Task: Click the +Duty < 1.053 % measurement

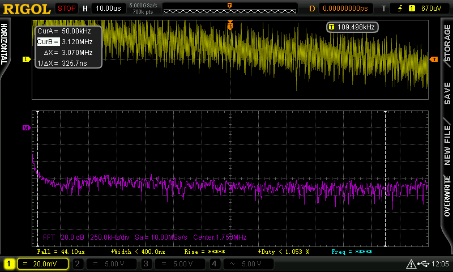Action: [x=284, y=252]
